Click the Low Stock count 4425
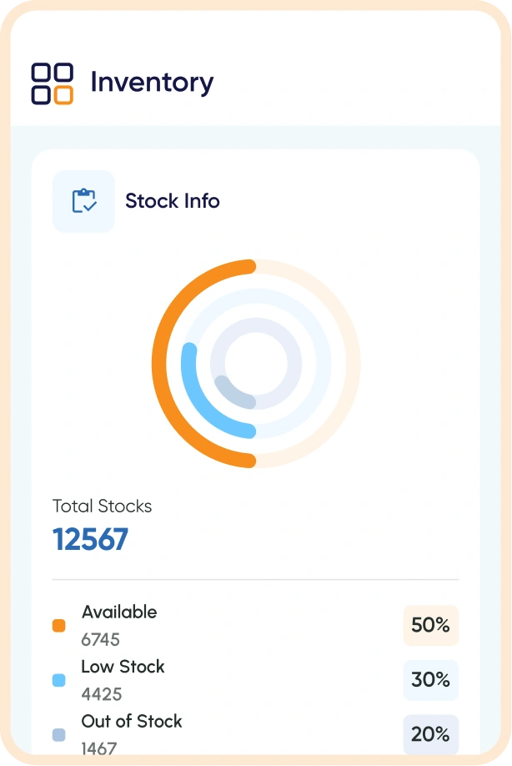The image size is (512, 766). 101,694
